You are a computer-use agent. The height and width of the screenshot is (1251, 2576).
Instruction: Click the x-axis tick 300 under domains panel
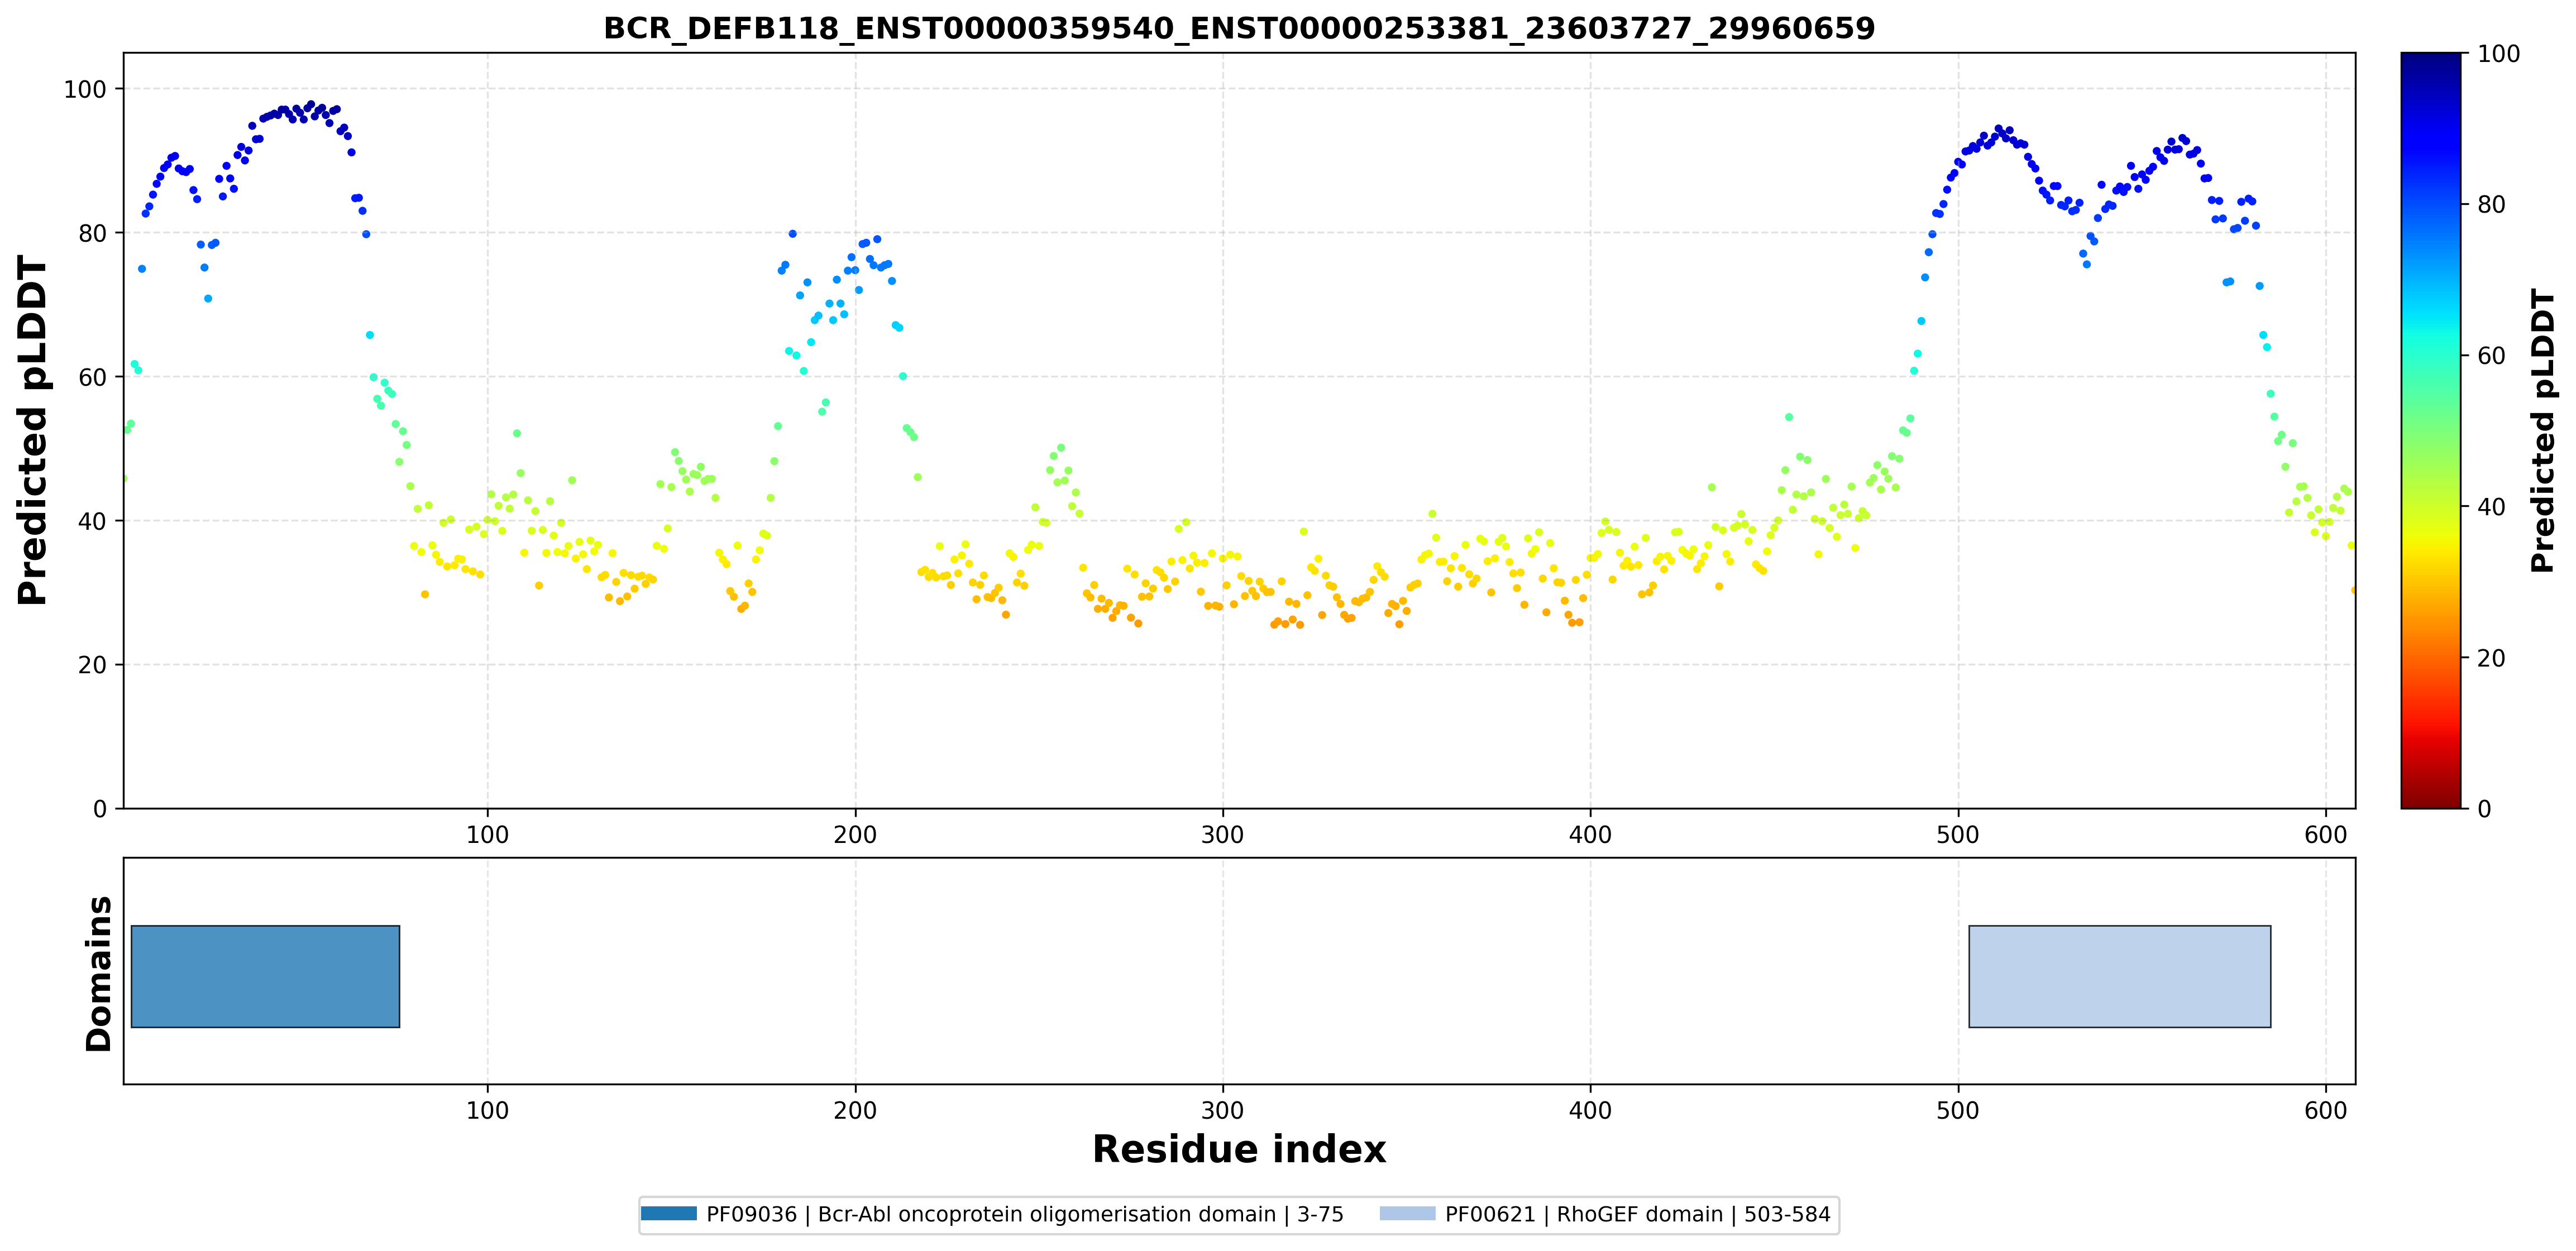coord(1222,1110)
